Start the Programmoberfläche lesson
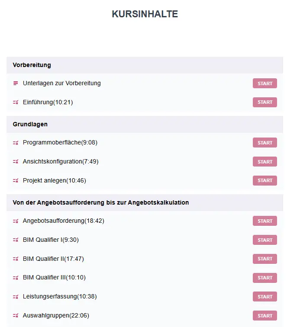The width and height of the screenshot is (287, 327). (264, 143)
